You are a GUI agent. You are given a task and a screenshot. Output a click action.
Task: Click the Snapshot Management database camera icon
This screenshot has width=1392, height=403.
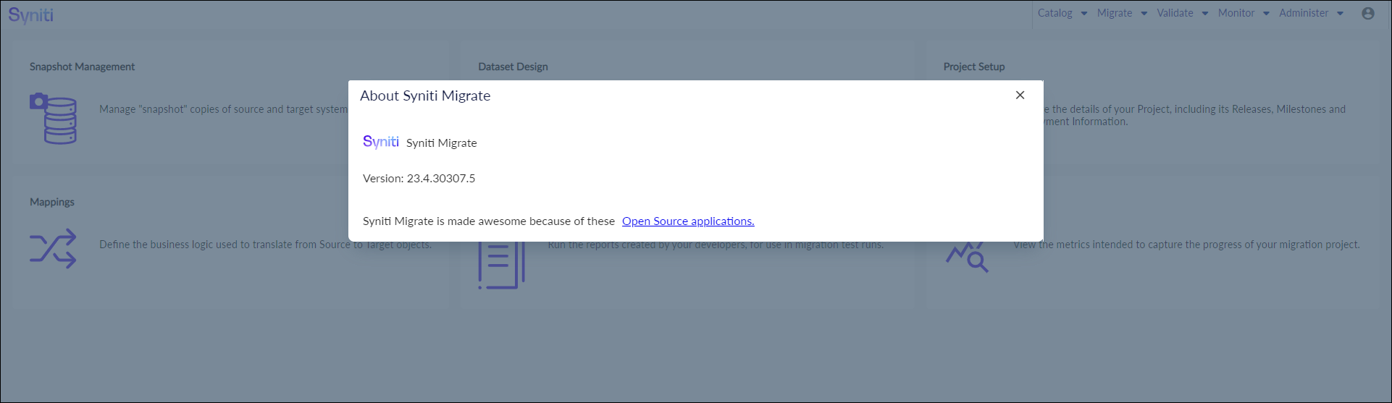[53, 118]
